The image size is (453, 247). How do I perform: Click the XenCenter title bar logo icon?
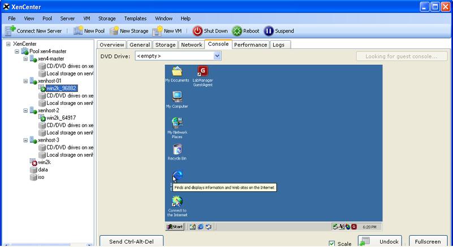6,7
